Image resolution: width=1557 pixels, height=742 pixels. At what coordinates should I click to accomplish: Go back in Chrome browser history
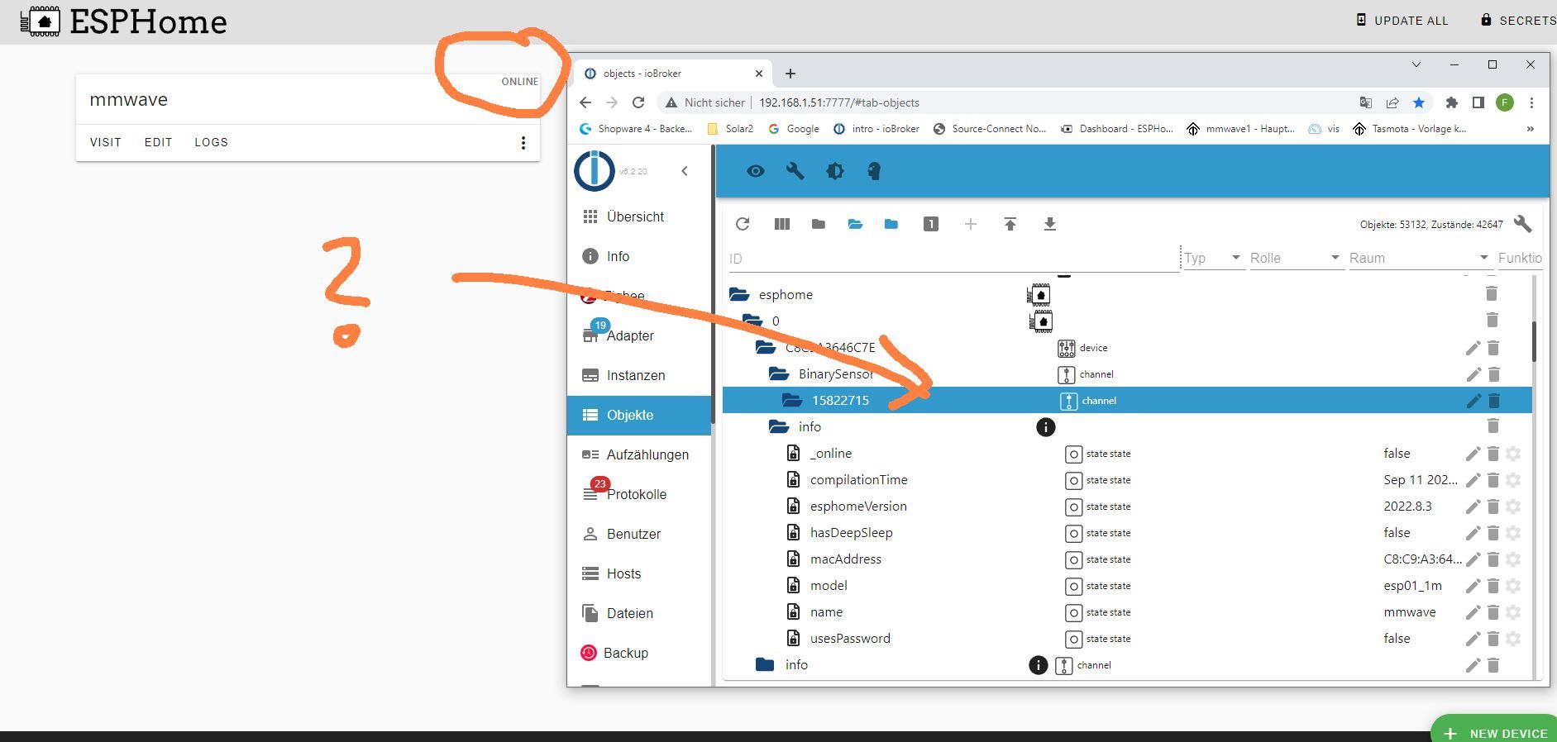[x=585, y=102]
